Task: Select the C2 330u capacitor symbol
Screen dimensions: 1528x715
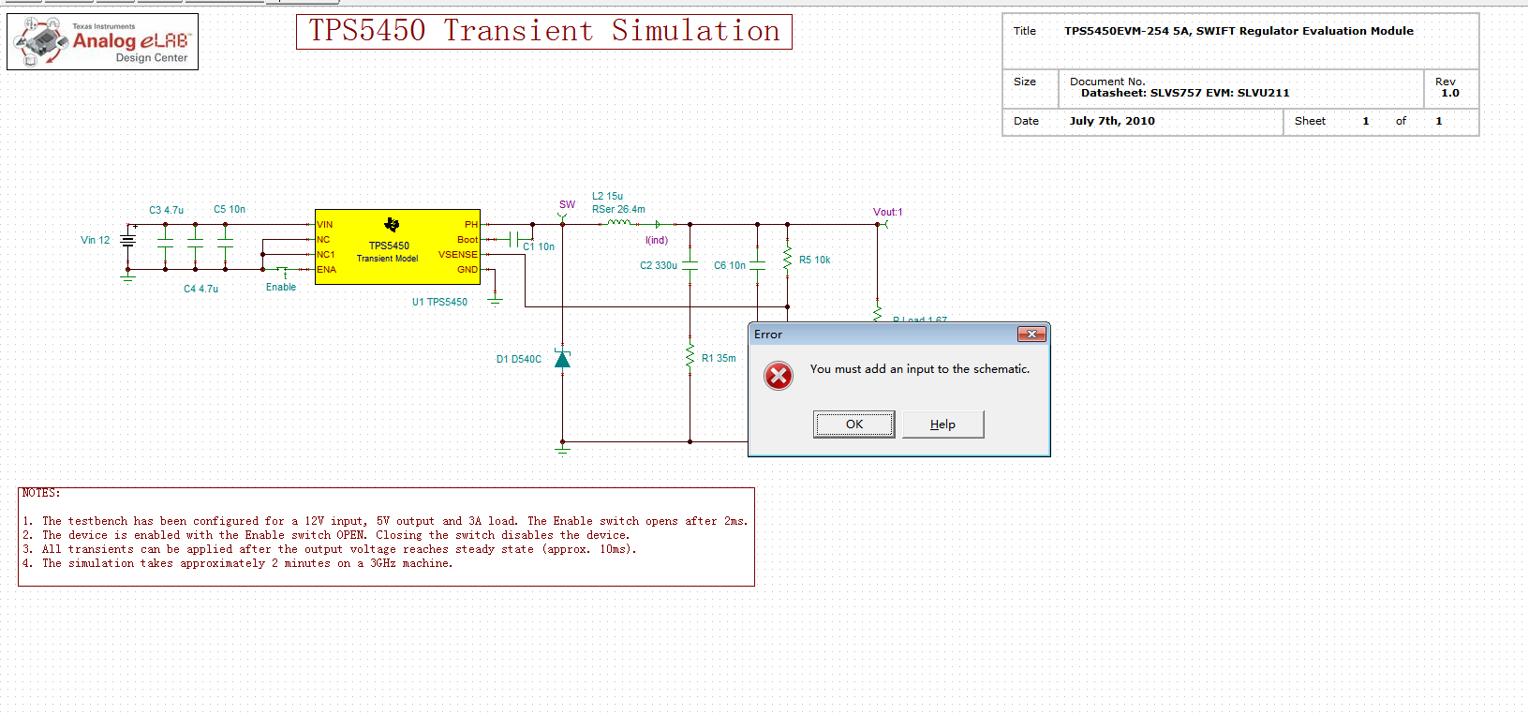Action: (x=690, y=265)
